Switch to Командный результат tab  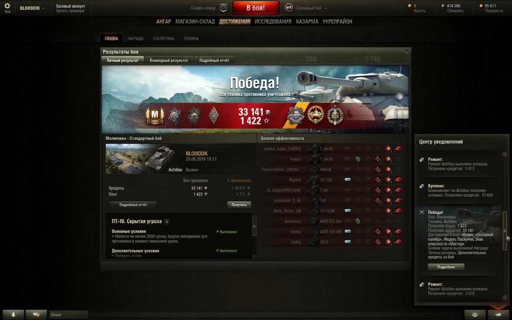point(169,60)
